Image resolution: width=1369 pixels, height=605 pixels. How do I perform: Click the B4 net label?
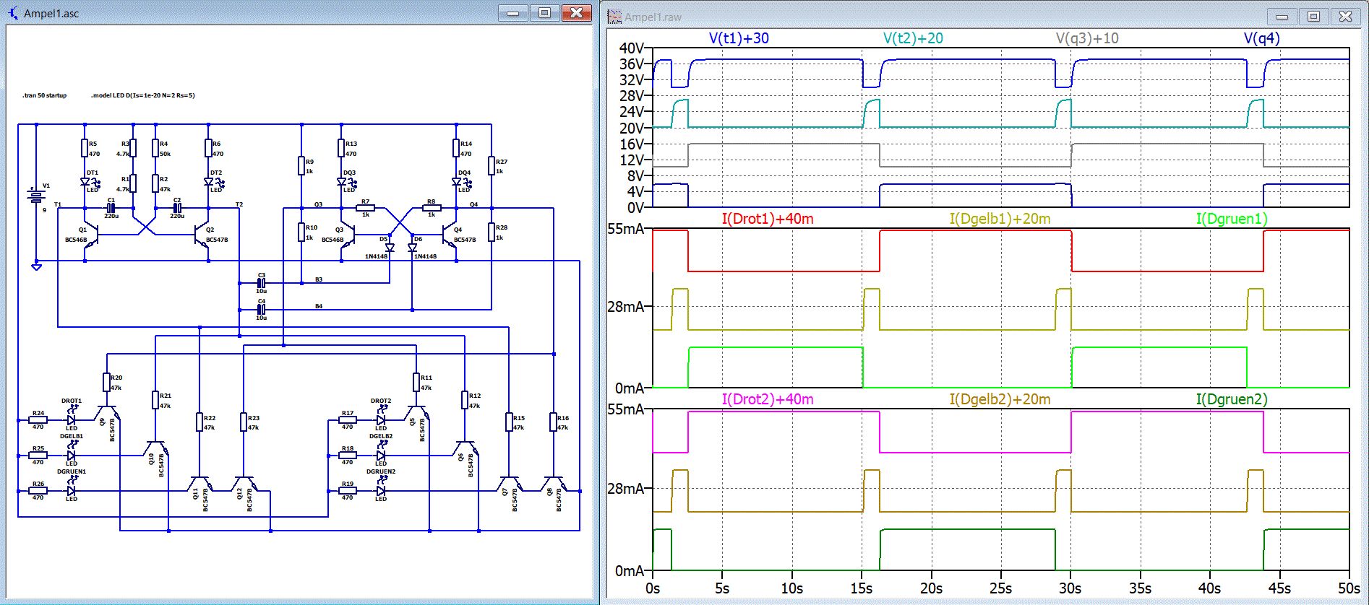pyautogui.click(x=319, y=306)
